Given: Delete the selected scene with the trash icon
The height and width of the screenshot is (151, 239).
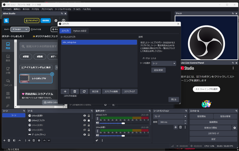Looking at the screenshot, I should point(9,140).
